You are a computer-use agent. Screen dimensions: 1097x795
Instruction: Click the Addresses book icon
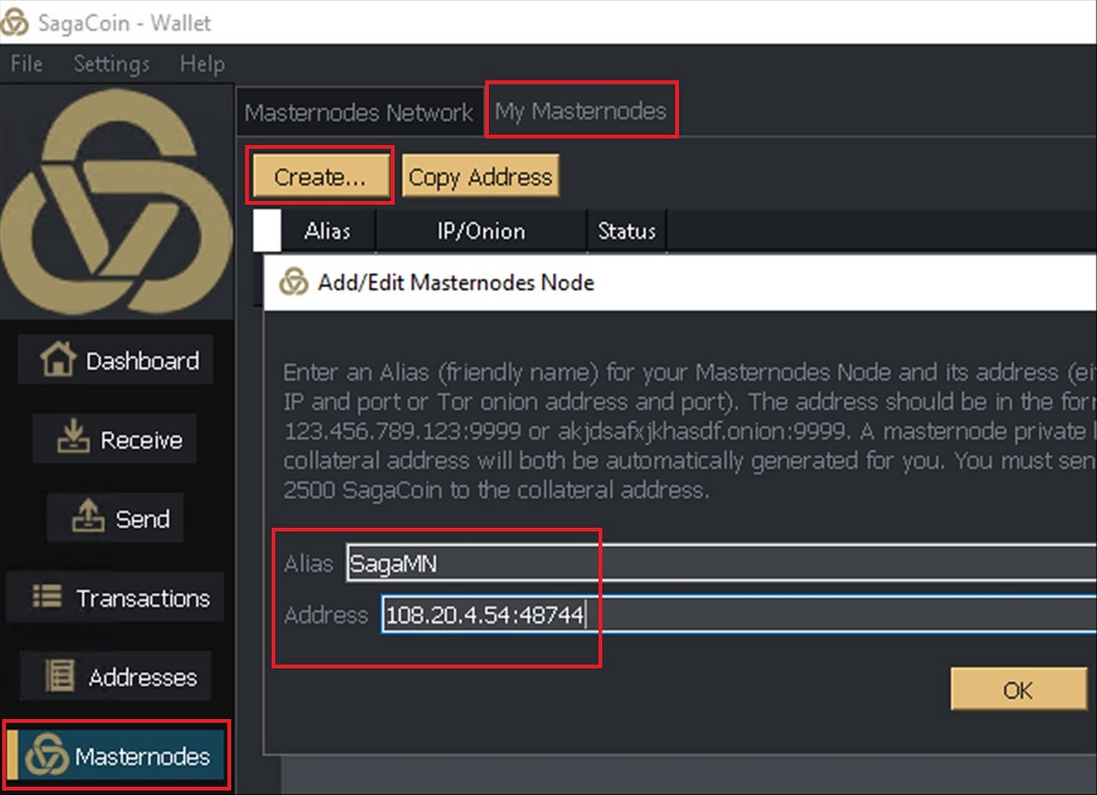point(60,675)
